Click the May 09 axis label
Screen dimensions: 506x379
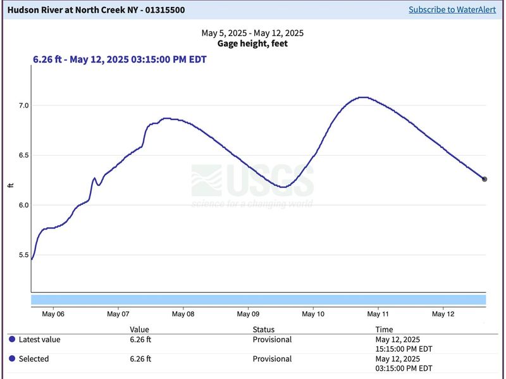248,314
